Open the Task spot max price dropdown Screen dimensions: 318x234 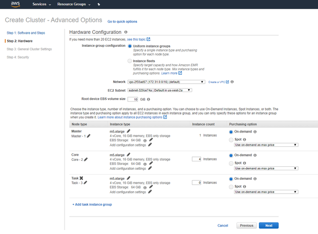[x=266, y=192]
